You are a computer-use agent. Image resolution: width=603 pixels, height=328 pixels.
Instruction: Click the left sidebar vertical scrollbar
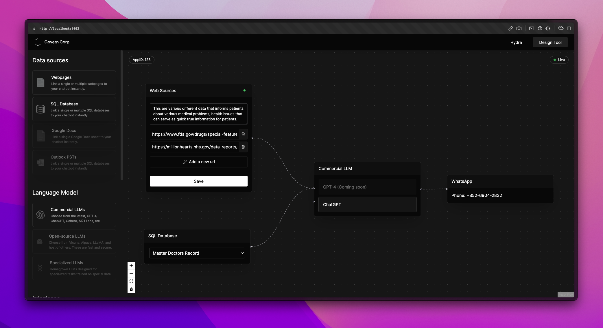click(x=122, y=115)
